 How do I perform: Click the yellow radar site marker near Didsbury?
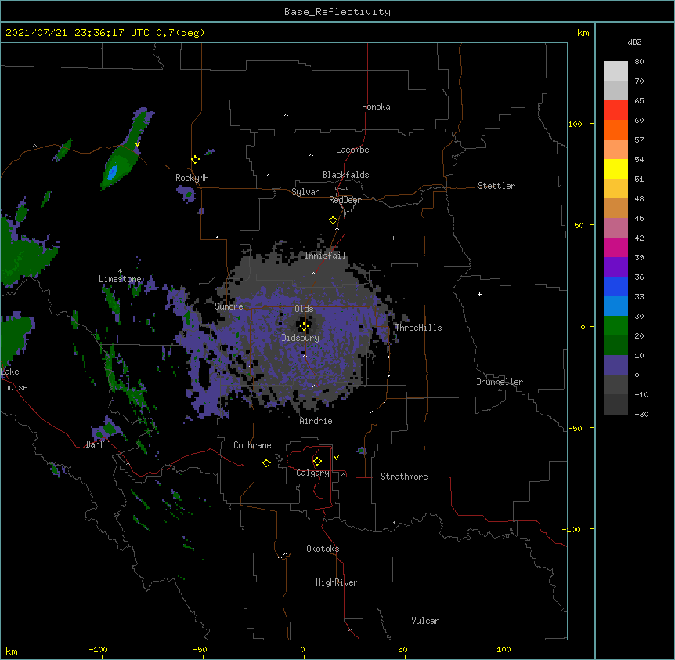(304, 327)
